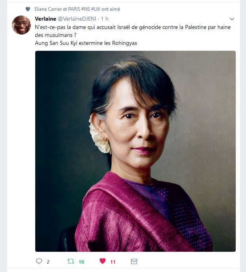Click the retweet count 10

pos(81,262)
